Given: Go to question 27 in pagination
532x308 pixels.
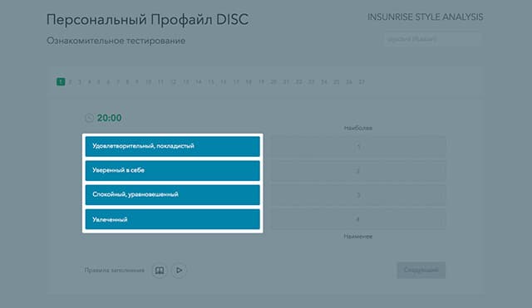Looking at the screenshot, I should tap(362, 82).
